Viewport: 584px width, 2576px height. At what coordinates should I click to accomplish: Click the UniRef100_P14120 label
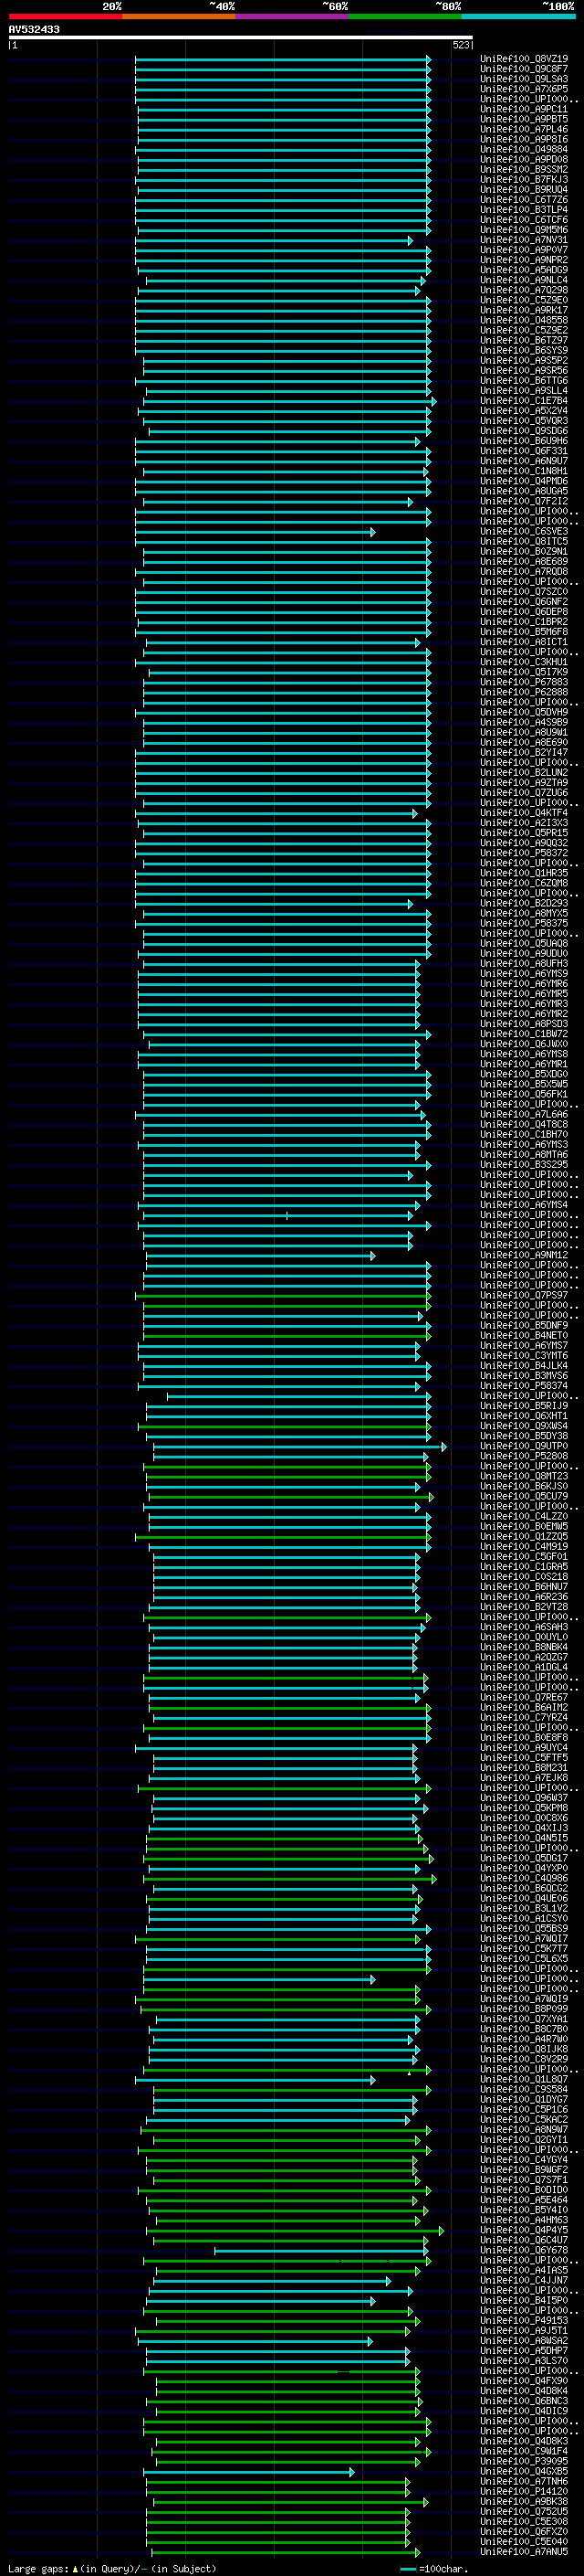(x=524, y=2491)
